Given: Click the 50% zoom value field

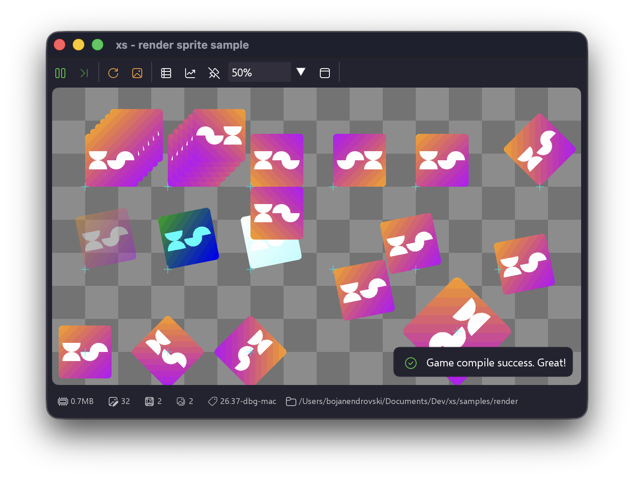Looking at the screenshot, I should (x=260, y=72).
